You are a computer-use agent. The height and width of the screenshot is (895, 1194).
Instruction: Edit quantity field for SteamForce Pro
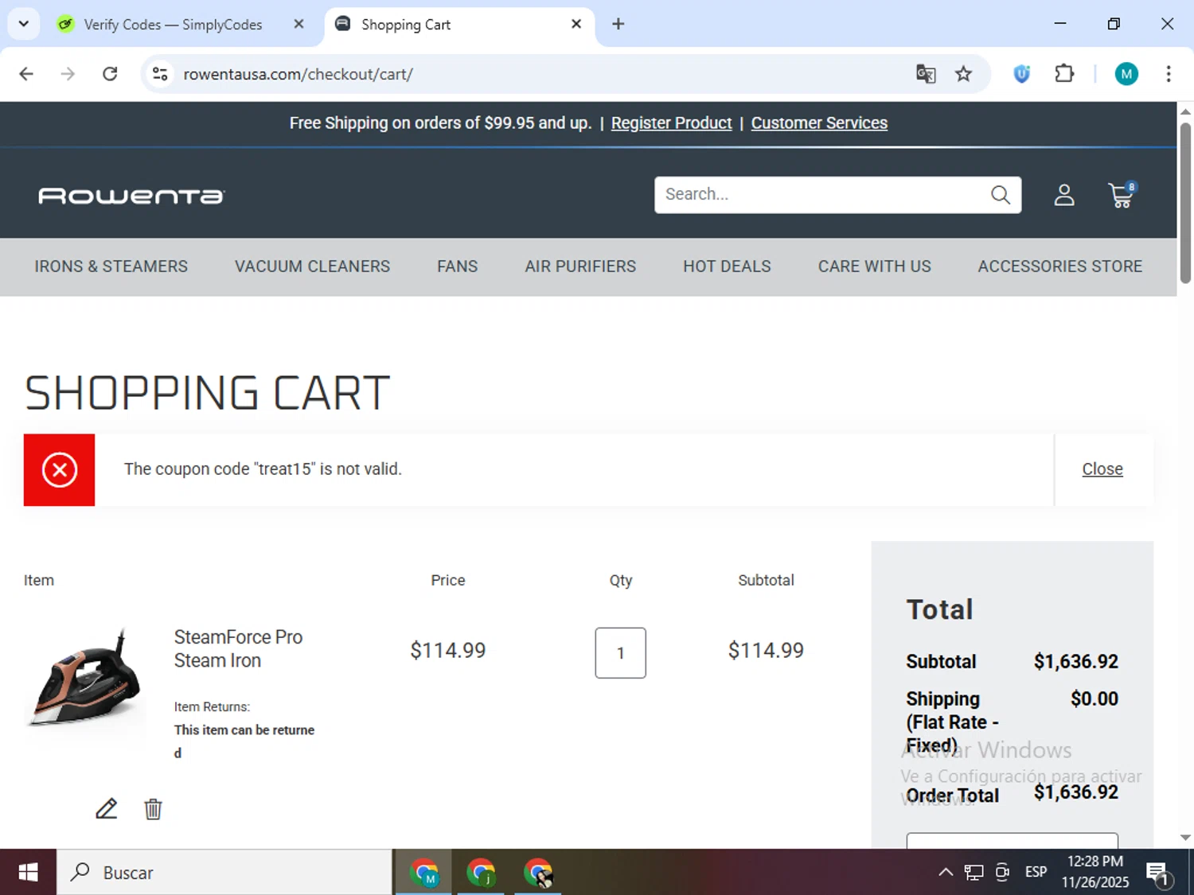coord(620,653)
